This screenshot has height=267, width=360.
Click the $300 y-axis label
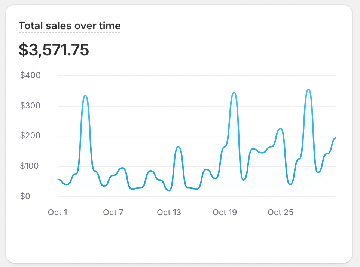(x=30, y=106)
